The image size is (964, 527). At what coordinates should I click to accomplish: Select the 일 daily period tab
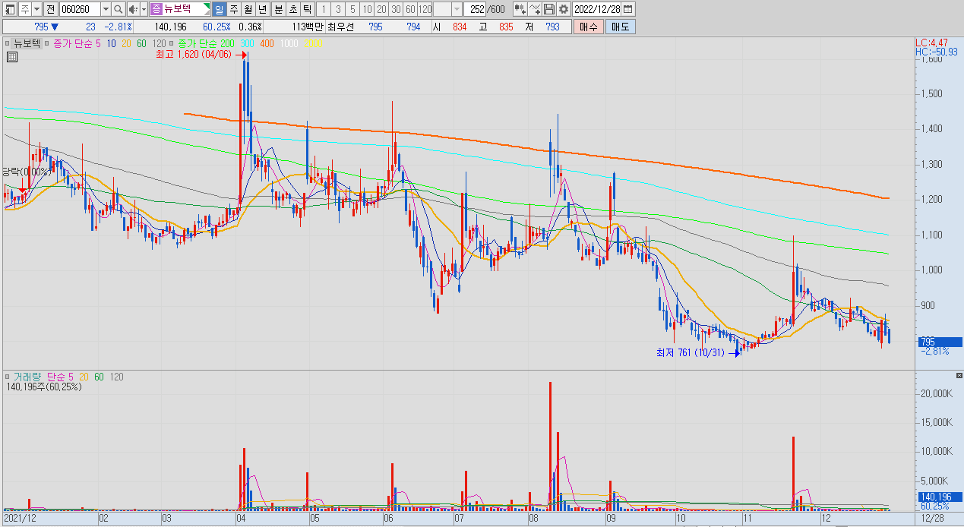click(219, 9)
